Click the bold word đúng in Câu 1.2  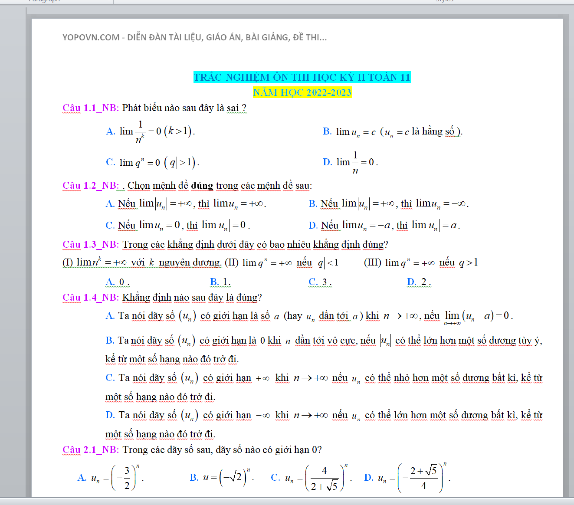pos(202,186)
